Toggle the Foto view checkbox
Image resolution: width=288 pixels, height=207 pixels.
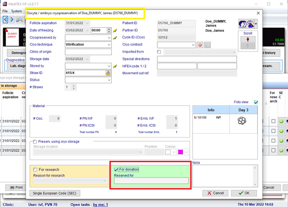(256, 102)
